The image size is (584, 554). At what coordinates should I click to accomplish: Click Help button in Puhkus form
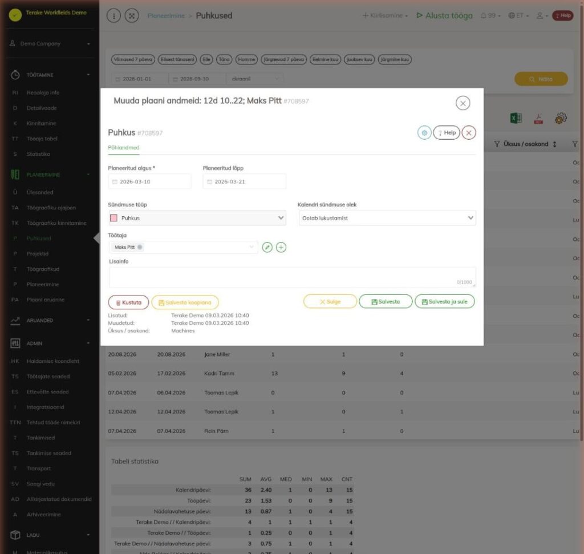click(447, 132)
